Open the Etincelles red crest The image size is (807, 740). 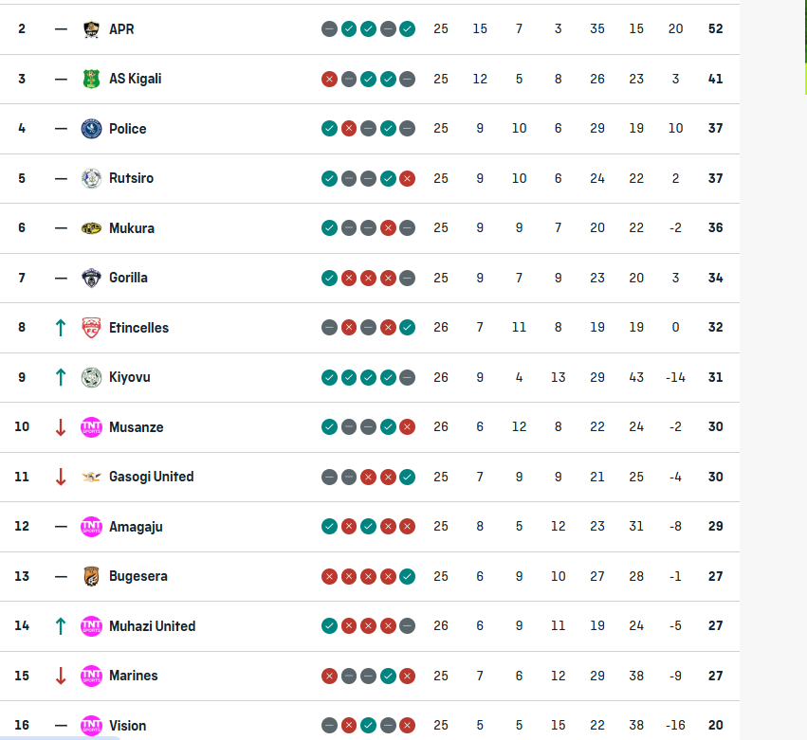91,328
